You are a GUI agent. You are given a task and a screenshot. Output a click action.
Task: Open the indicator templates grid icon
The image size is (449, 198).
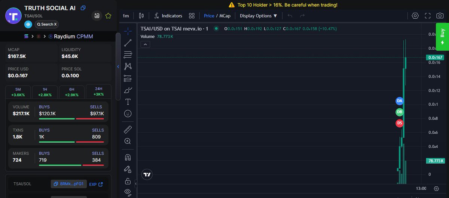coord(192,16)
